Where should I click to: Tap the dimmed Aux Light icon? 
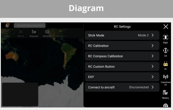coord(60,31)
